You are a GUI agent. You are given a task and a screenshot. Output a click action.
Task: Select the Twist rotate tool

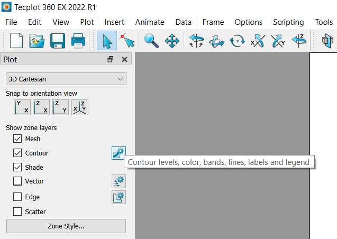point(237,41)
